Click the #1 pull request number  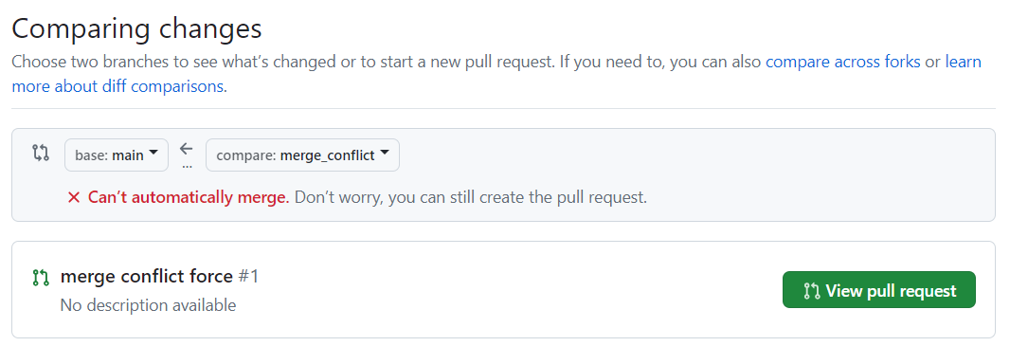[x=248, y=277]
